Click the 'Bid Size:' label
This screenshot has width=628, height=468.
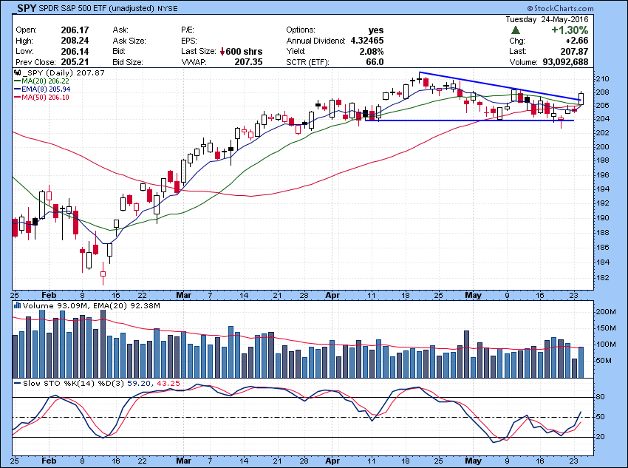128,63
